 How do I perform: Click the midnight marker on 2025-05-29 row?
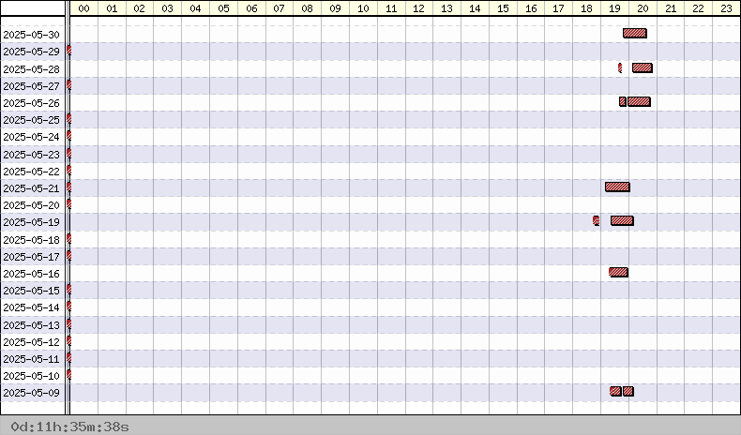(x=69, y=50)
